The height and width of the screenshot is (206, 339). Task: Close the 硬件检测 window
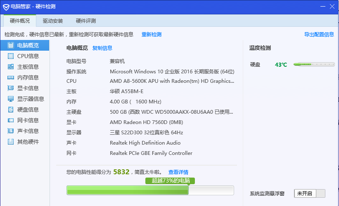click(x=332, y=7)
